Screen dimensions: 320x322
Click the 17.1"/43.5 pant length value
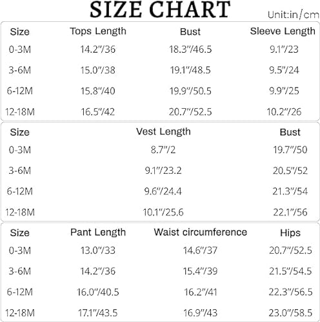pyautogui.click(x=98, y=313)
